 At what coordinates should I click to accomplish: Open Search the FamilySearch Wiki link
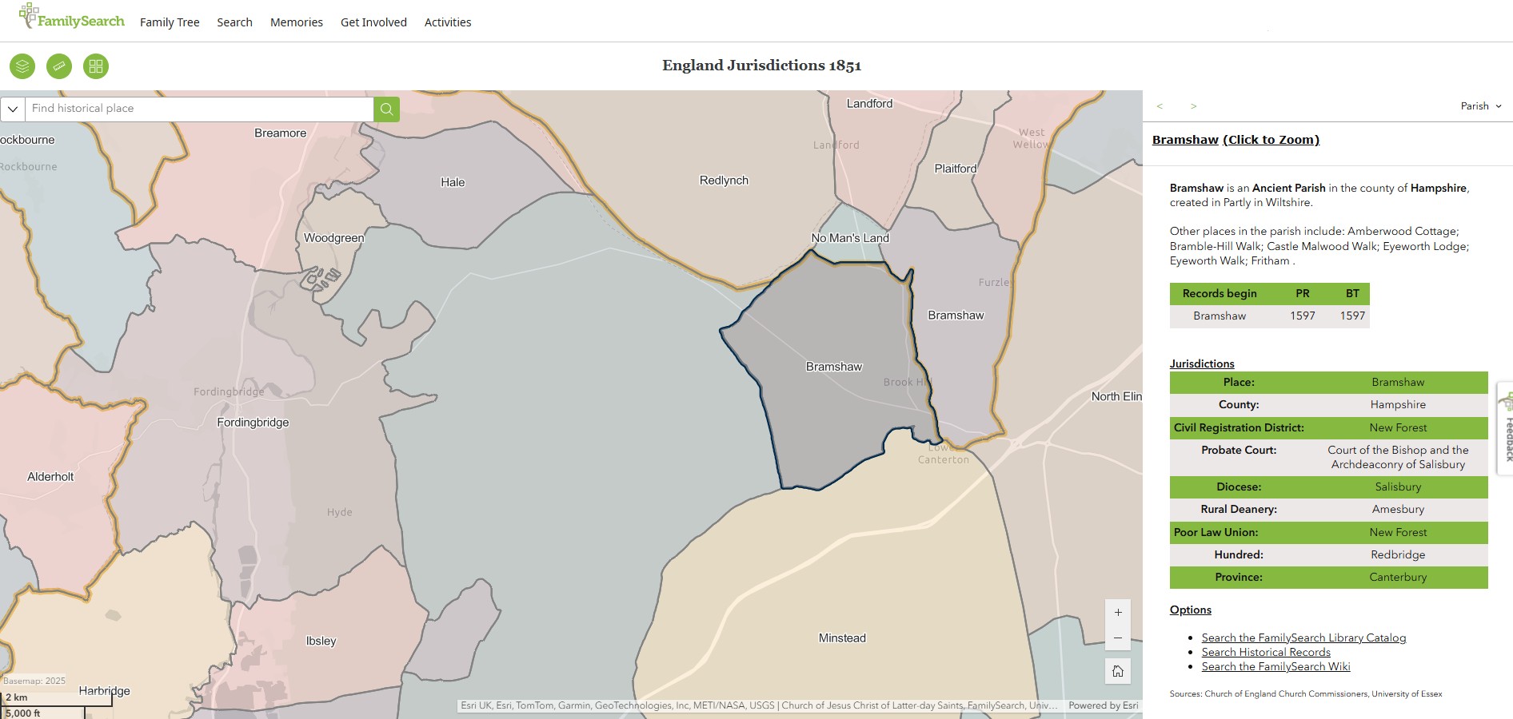click(1275, 666)
